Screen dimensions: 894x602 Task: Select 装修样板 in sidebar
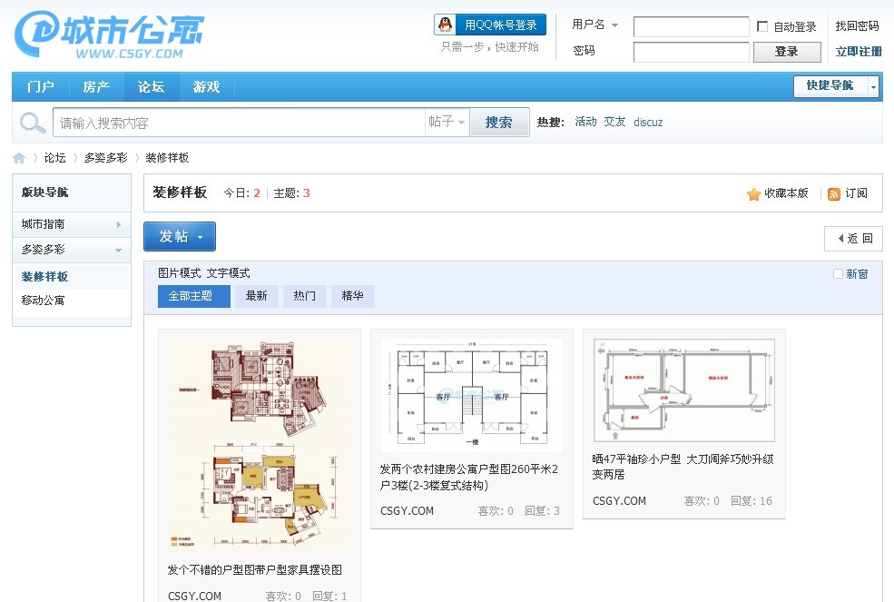pyautogui.click(x=45, y=277)
